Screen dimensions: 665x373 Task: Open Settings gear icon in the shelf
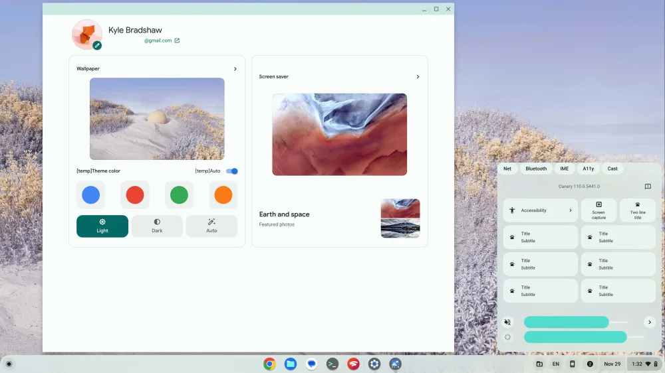374,364
